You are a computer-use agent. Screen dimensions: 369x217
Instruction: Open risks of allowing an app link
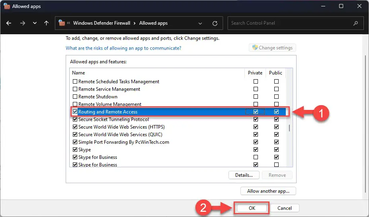[x=123, y=48]
